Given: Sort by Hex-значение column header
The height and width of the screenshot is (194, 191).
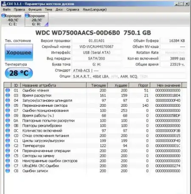Looking at the screenshot, I should (166, 85).
